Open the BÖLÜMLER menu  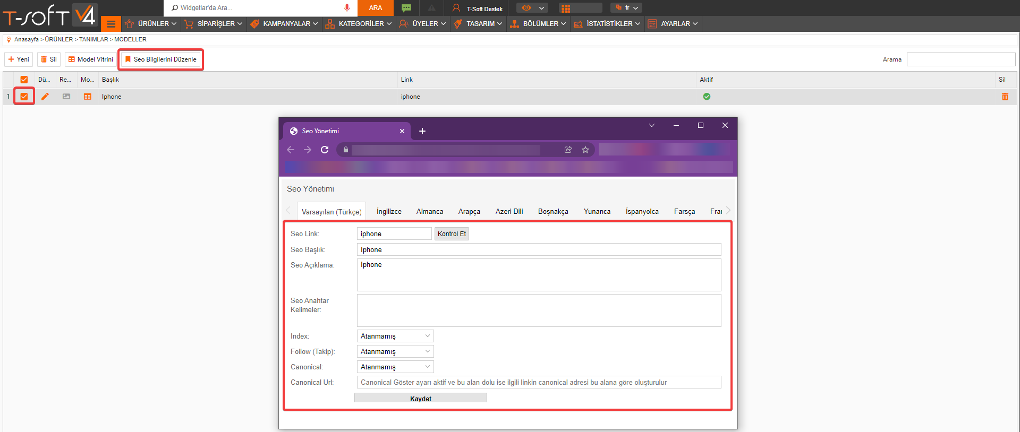coord(538,24)
